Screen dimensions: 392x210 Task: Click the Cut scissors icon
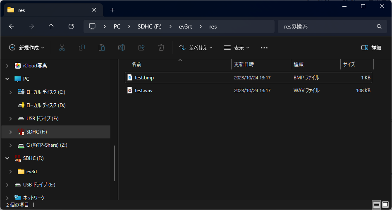[x=62, y=48]
